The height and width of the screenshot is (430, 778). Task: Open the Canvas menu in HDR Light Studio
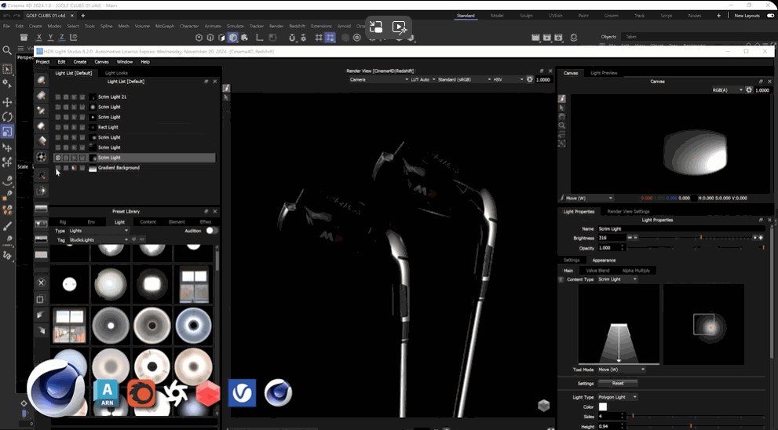[x=101, y=62]
